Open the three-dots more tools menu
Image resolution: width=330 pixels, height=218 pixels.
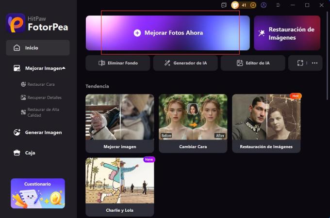[314, 63]
